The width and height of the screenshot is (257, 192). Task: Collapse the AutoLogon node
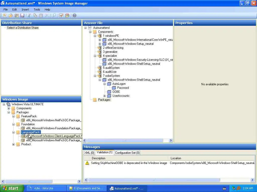point(104,84)
